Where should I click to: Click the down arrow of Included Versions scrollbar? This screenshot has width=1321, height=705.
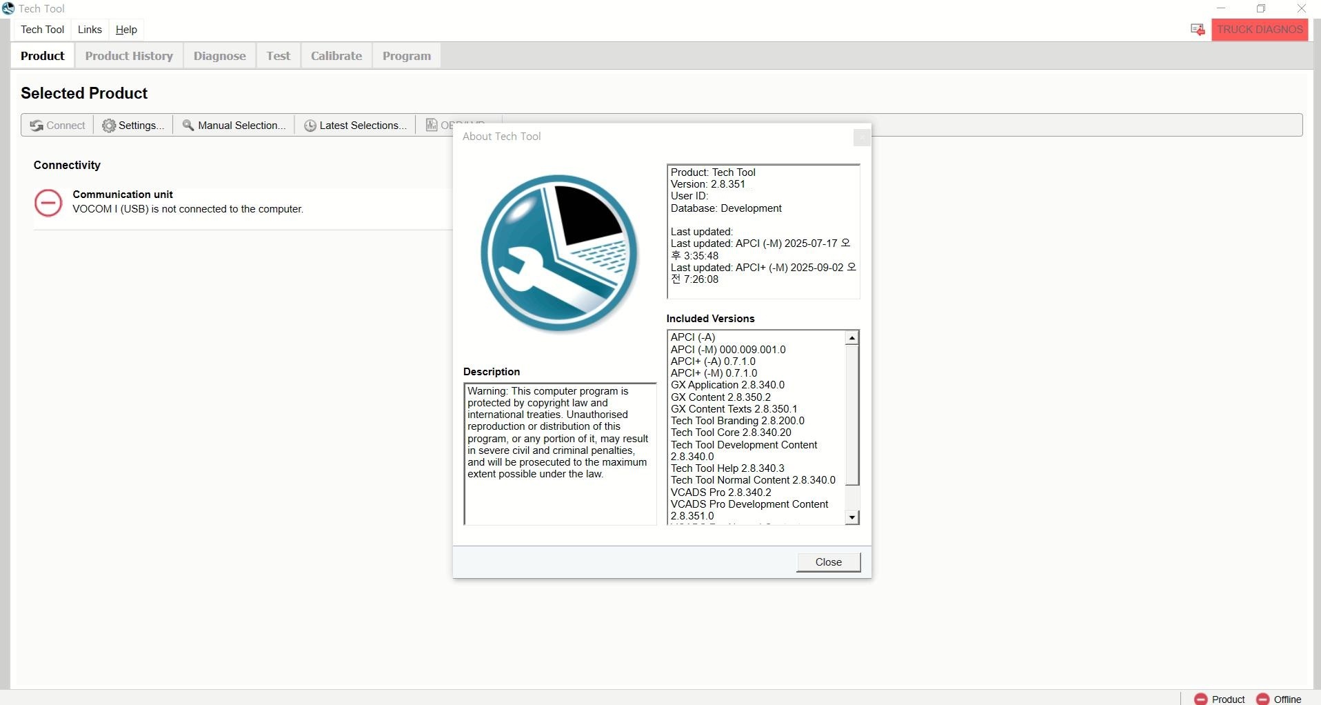click(x=852, y=517)
